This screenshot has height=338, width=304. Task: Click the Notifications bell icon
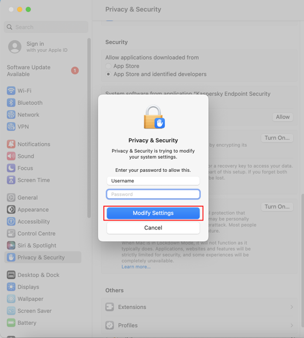tap(11, 144)
